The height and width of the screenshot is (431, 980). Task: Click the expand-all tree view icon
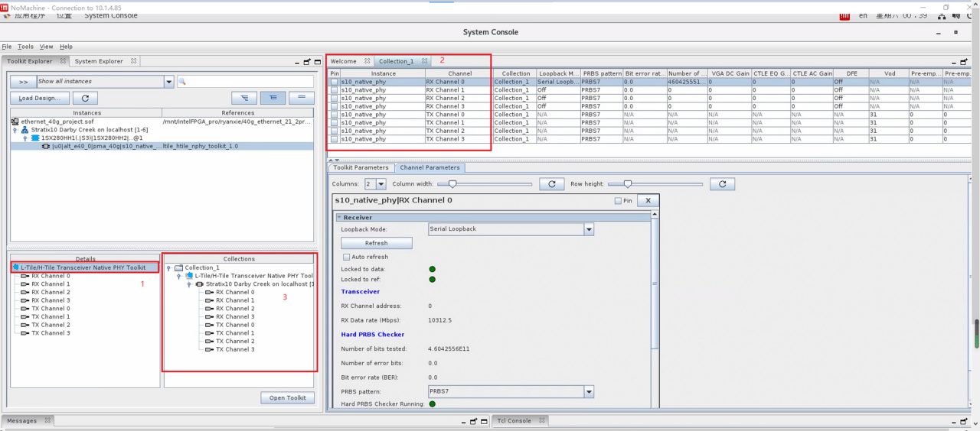[x=244, y=98]
